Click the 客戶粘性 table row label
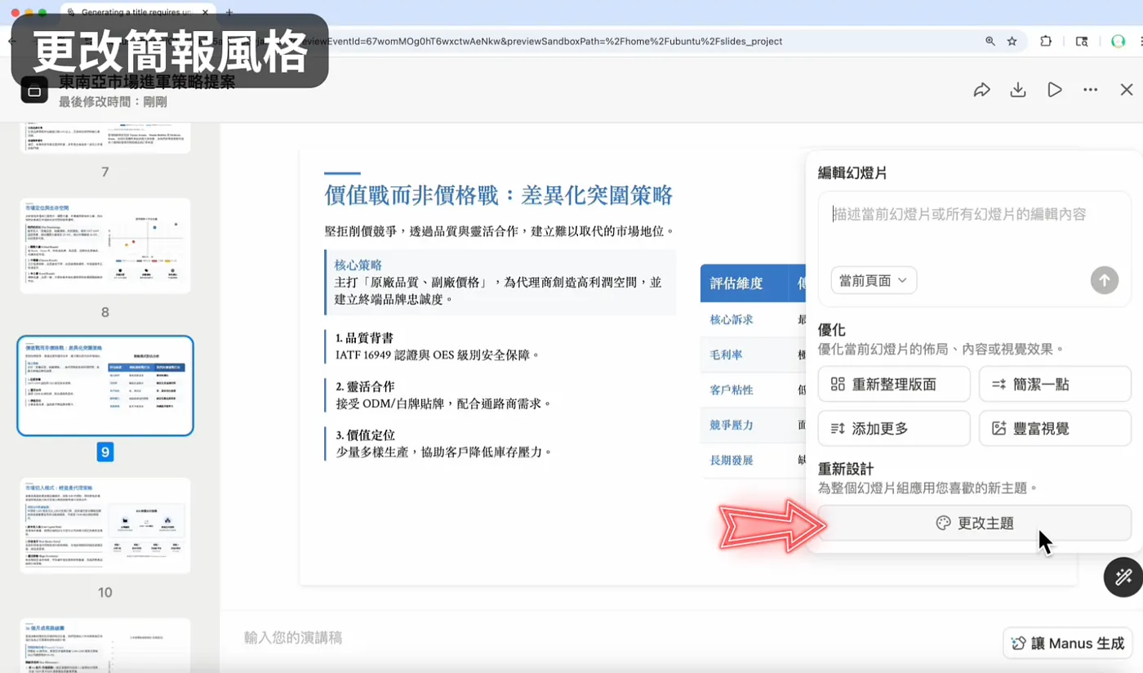 (732, 390)
